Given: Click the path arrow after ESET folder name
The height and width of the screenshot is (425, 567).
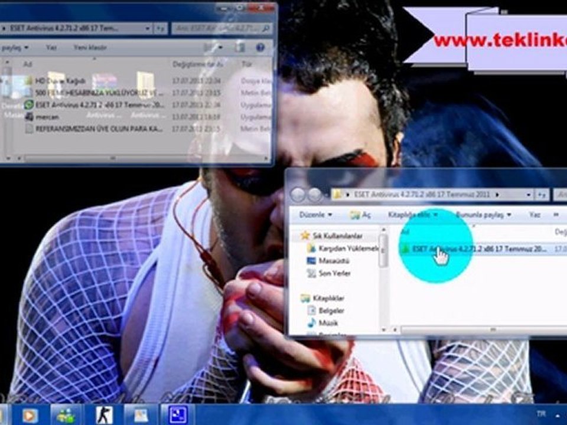Looking at the screenshot, I should click(x=497, y=195).
